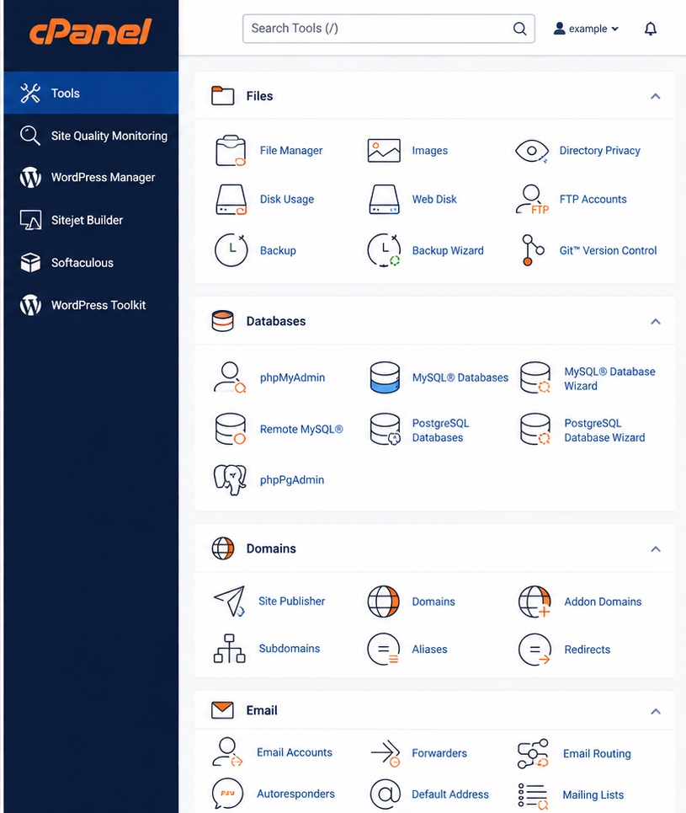Image resolution: width=686 pixels, height=813 pixels.
Task: Open the example user account dropdown
Action: 586,29
